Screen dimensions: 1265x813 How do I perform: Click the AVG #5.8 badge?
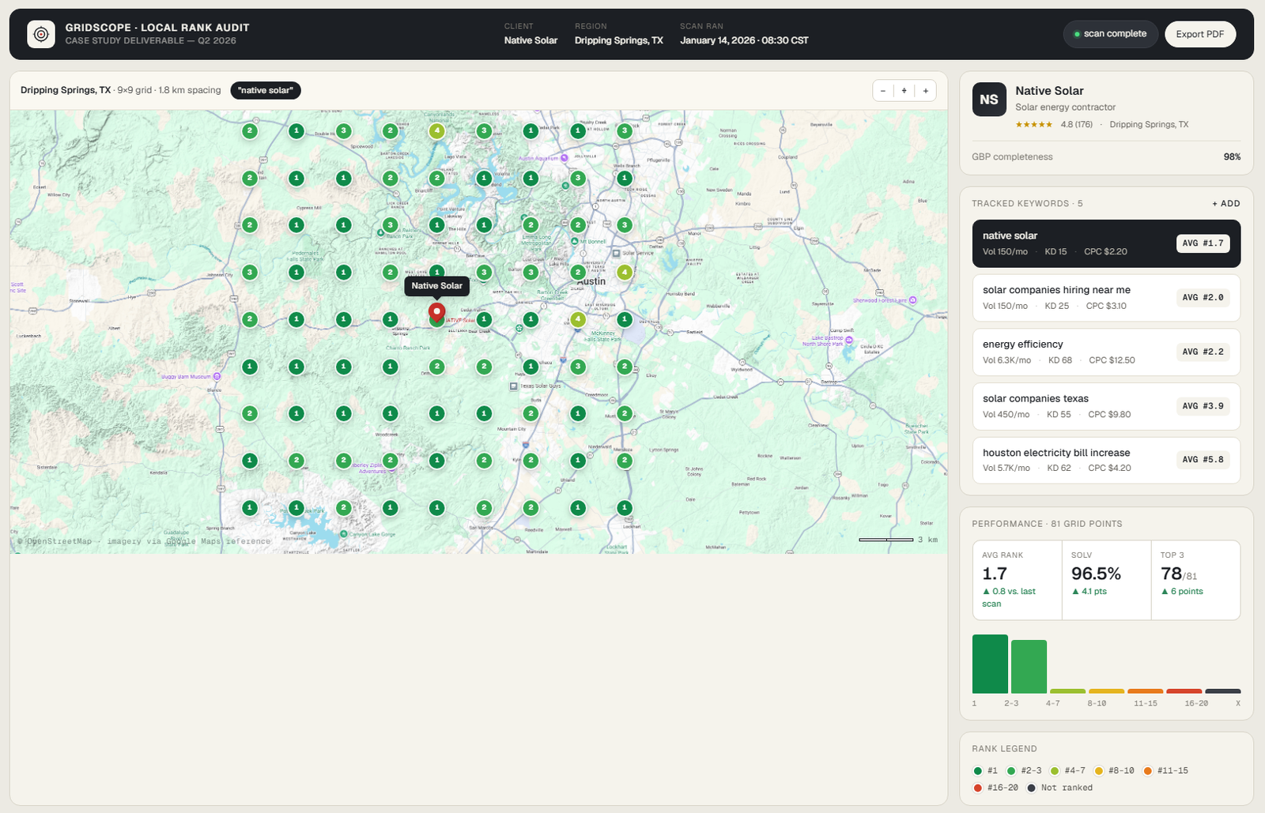pos(1203,460)
